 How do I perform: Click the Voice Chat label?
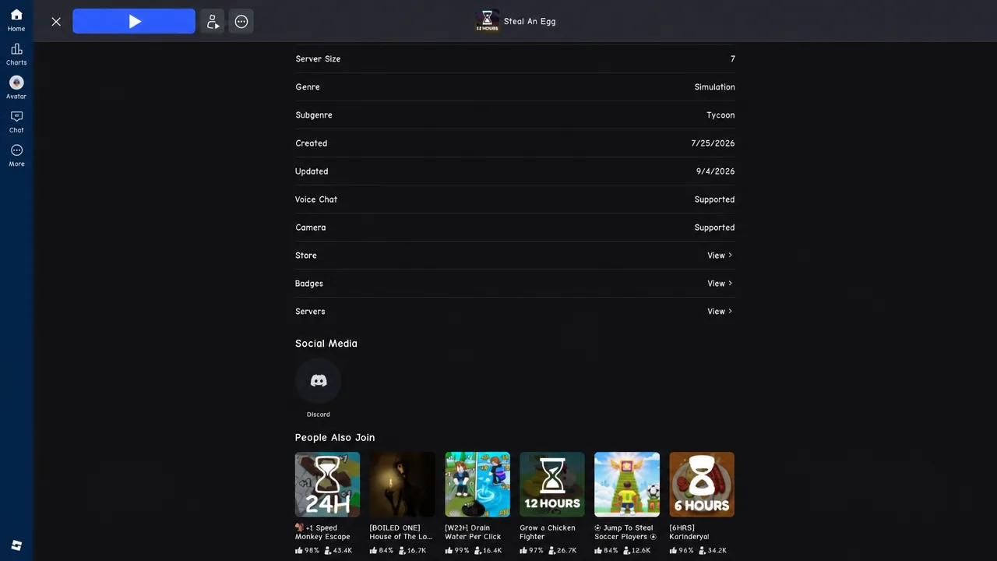tap(316, 199)
